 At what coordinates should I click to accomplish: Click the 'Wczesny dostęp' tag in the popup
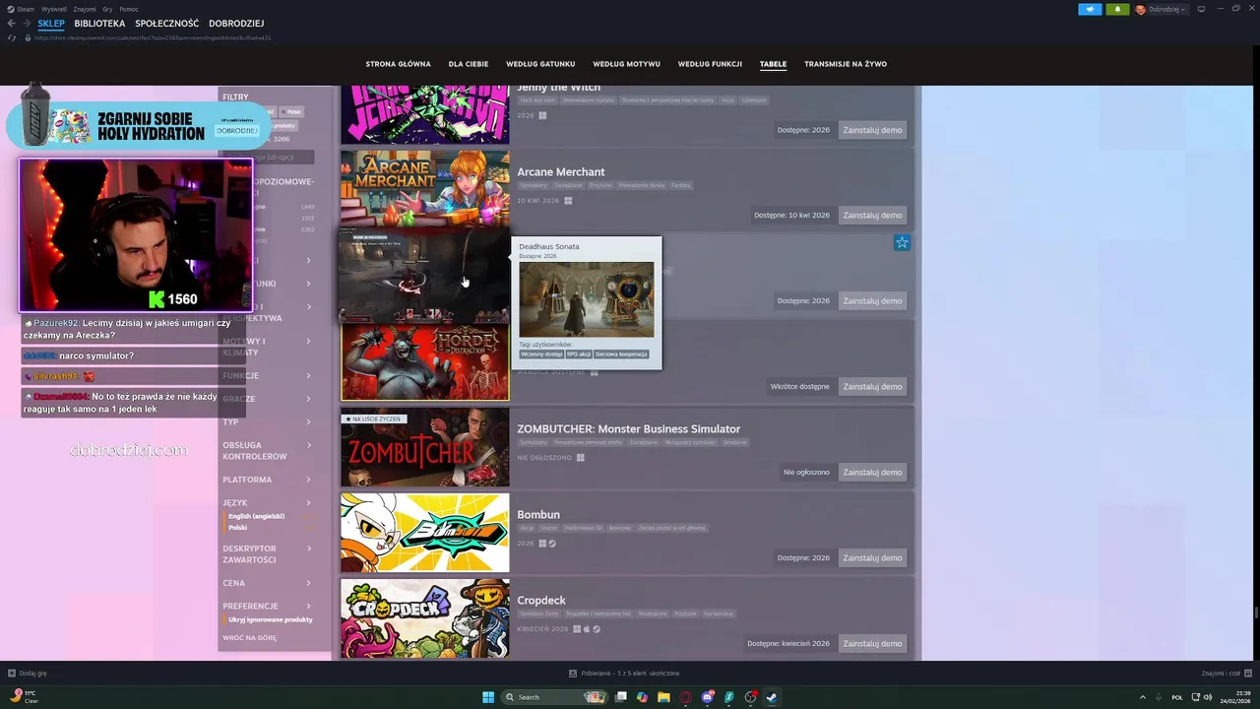coord(540,354)
